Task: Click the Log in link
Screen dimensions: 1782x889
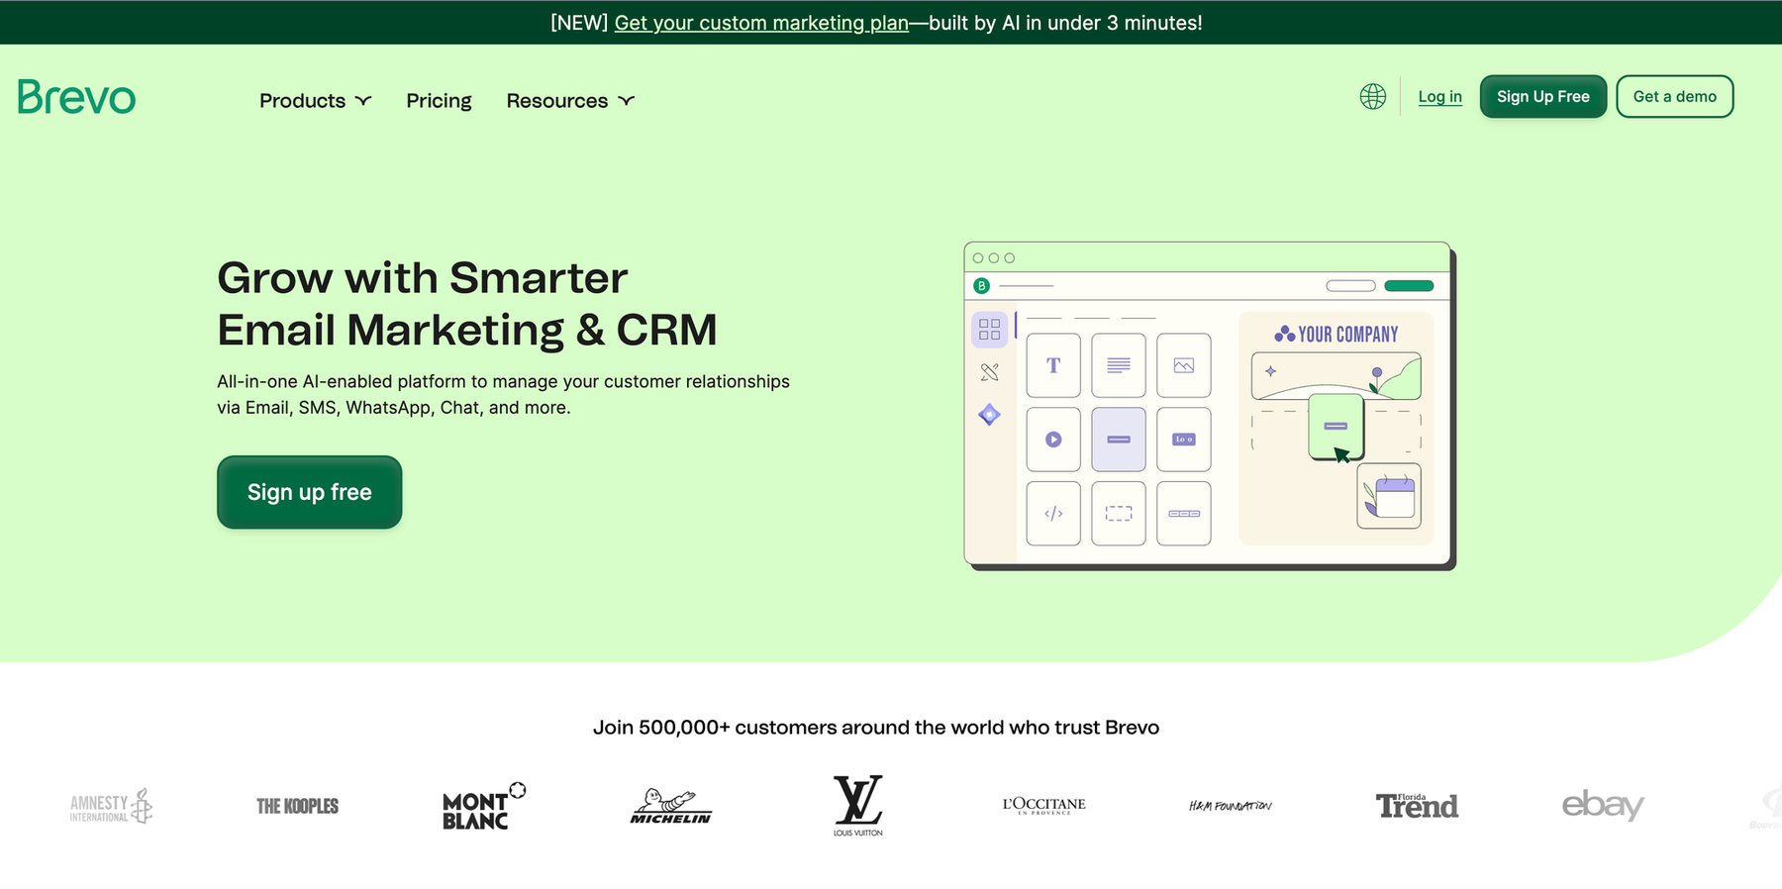Action: tap(1439, 96)
